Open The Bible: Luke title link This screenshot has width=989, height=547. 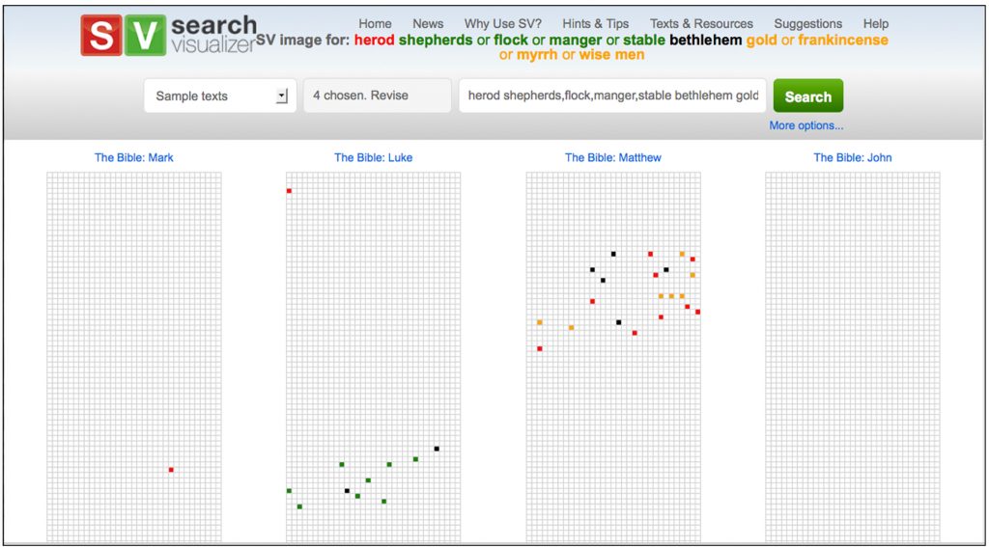tap(373, 157)
